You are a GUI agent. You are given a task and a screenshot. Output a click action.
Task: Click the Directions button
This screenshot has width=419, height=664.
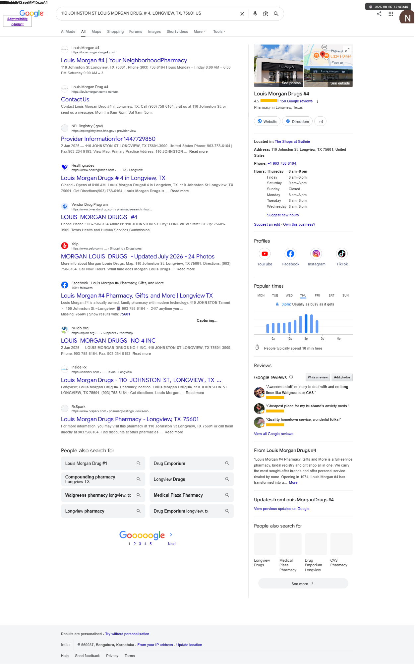[297, 122]
